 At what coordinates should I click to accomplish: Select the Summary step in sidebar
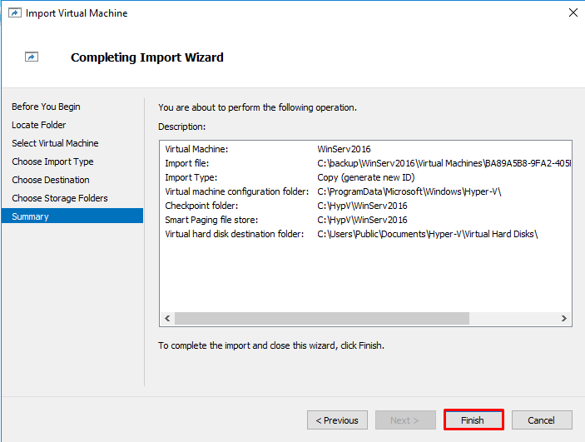click(x=72, y=216)
